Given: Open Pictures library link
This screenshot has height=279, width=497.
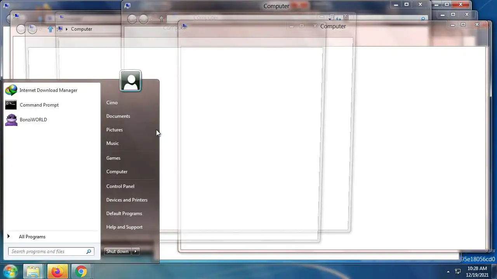Looking at the screenshot, I should pyautogui.click(x=115, y=130).
